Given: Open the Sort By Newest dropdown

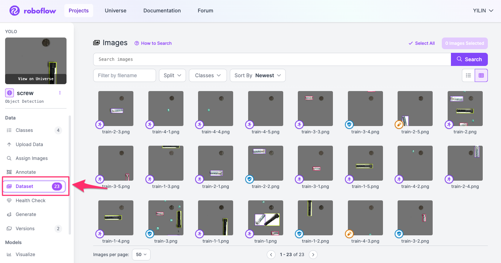Looking at the screenshot, I should coord(257,75).
